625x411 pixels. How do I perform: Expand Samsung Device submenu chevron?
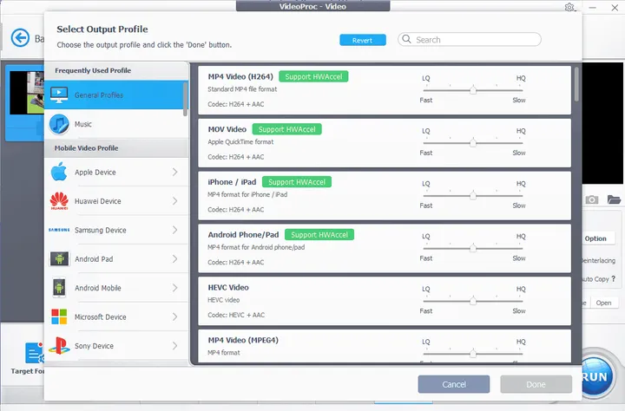[x=175, y=230]
